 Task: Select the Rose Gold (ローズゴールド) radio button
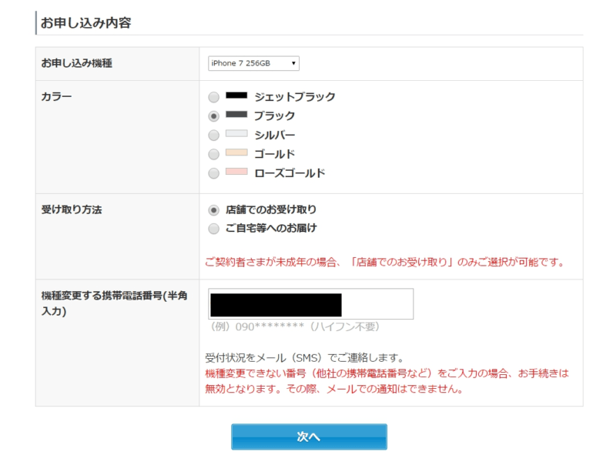click(x=214, y=173)
